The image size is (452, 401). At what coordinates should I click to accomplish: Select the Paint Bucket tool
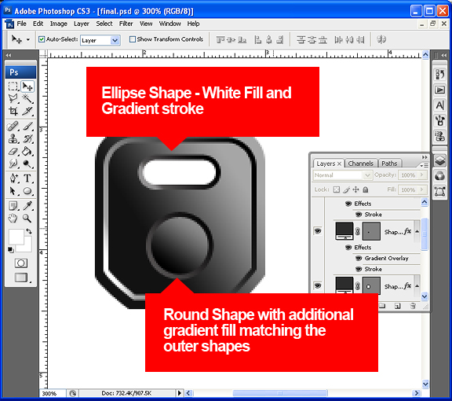click(27, 152)
